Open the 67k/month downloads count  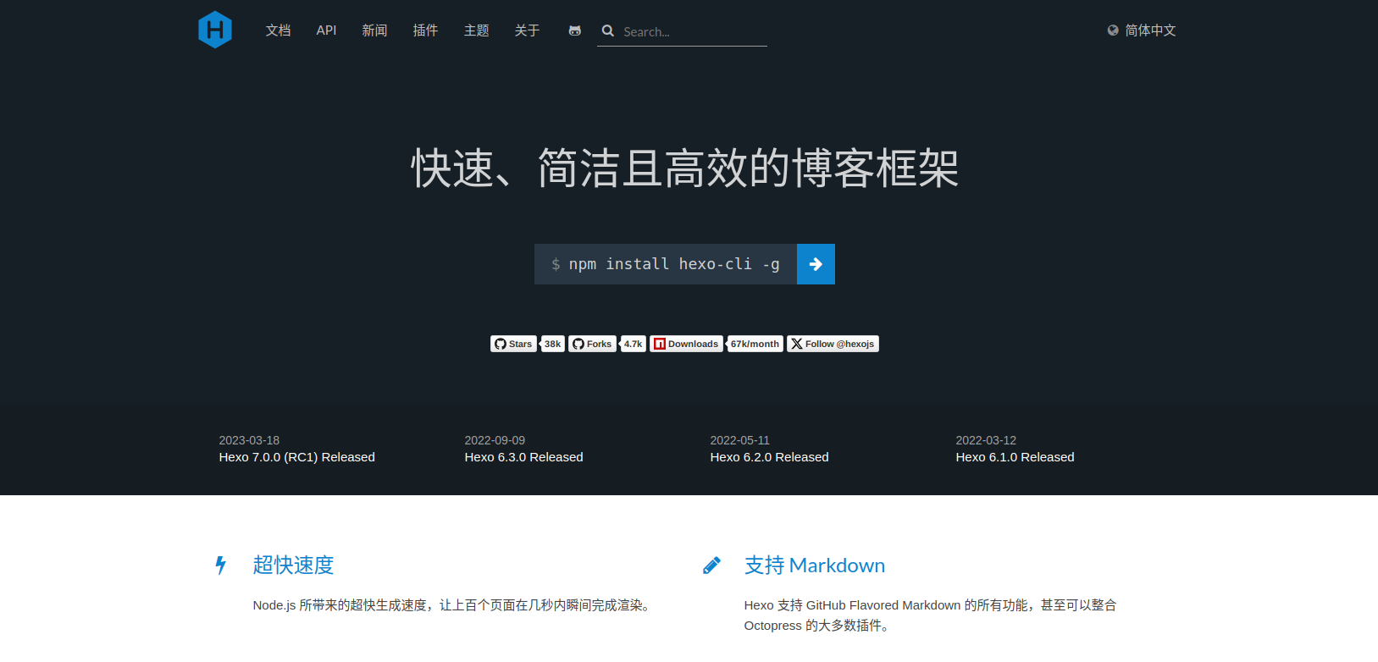pyautogui.click(x=755, y=344)
